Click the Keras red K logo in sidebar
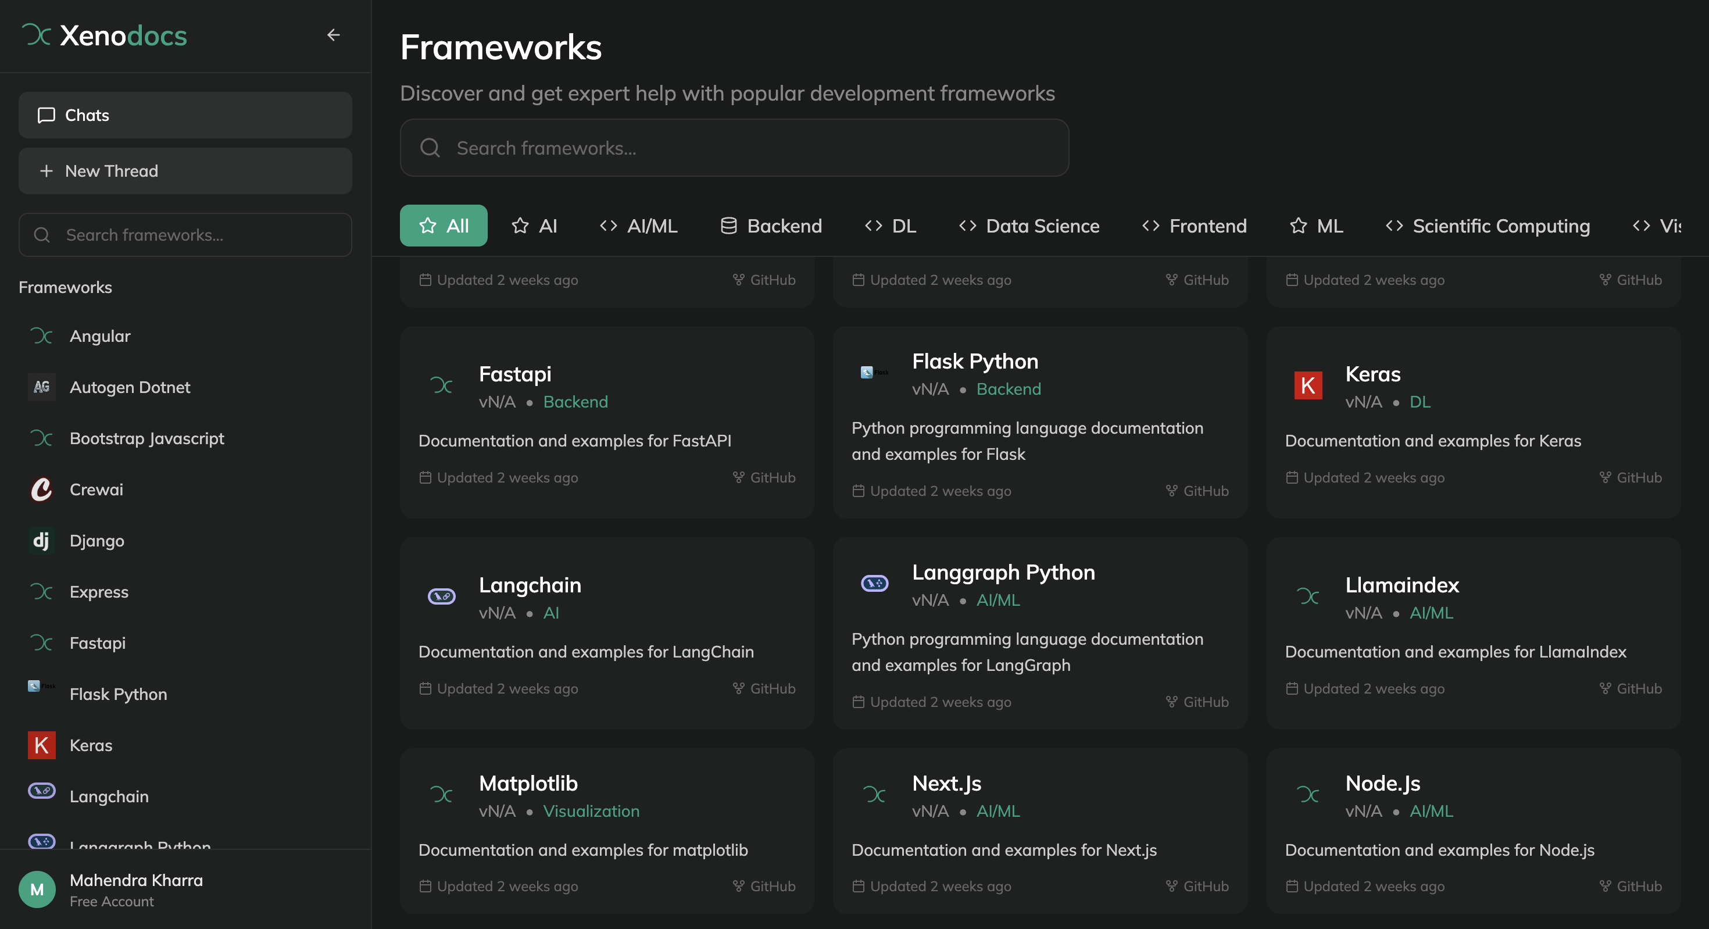 tap(41, 745)
